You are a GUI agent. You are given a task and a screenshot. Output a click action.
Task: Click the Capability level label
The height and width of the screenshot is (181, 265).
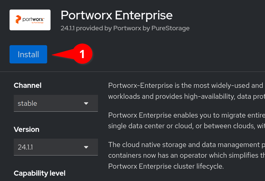pyautogui.click(x=40, y=173)
